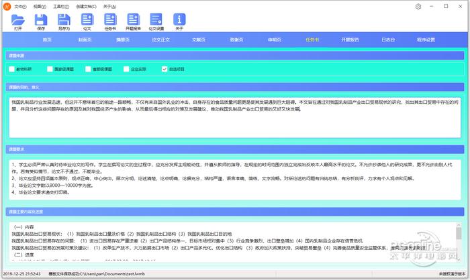This screenshot has width=470, height=280.
Task: Click the 关于 info icon in toolbar
Action: pyautogui.click(x=179, y=19)
